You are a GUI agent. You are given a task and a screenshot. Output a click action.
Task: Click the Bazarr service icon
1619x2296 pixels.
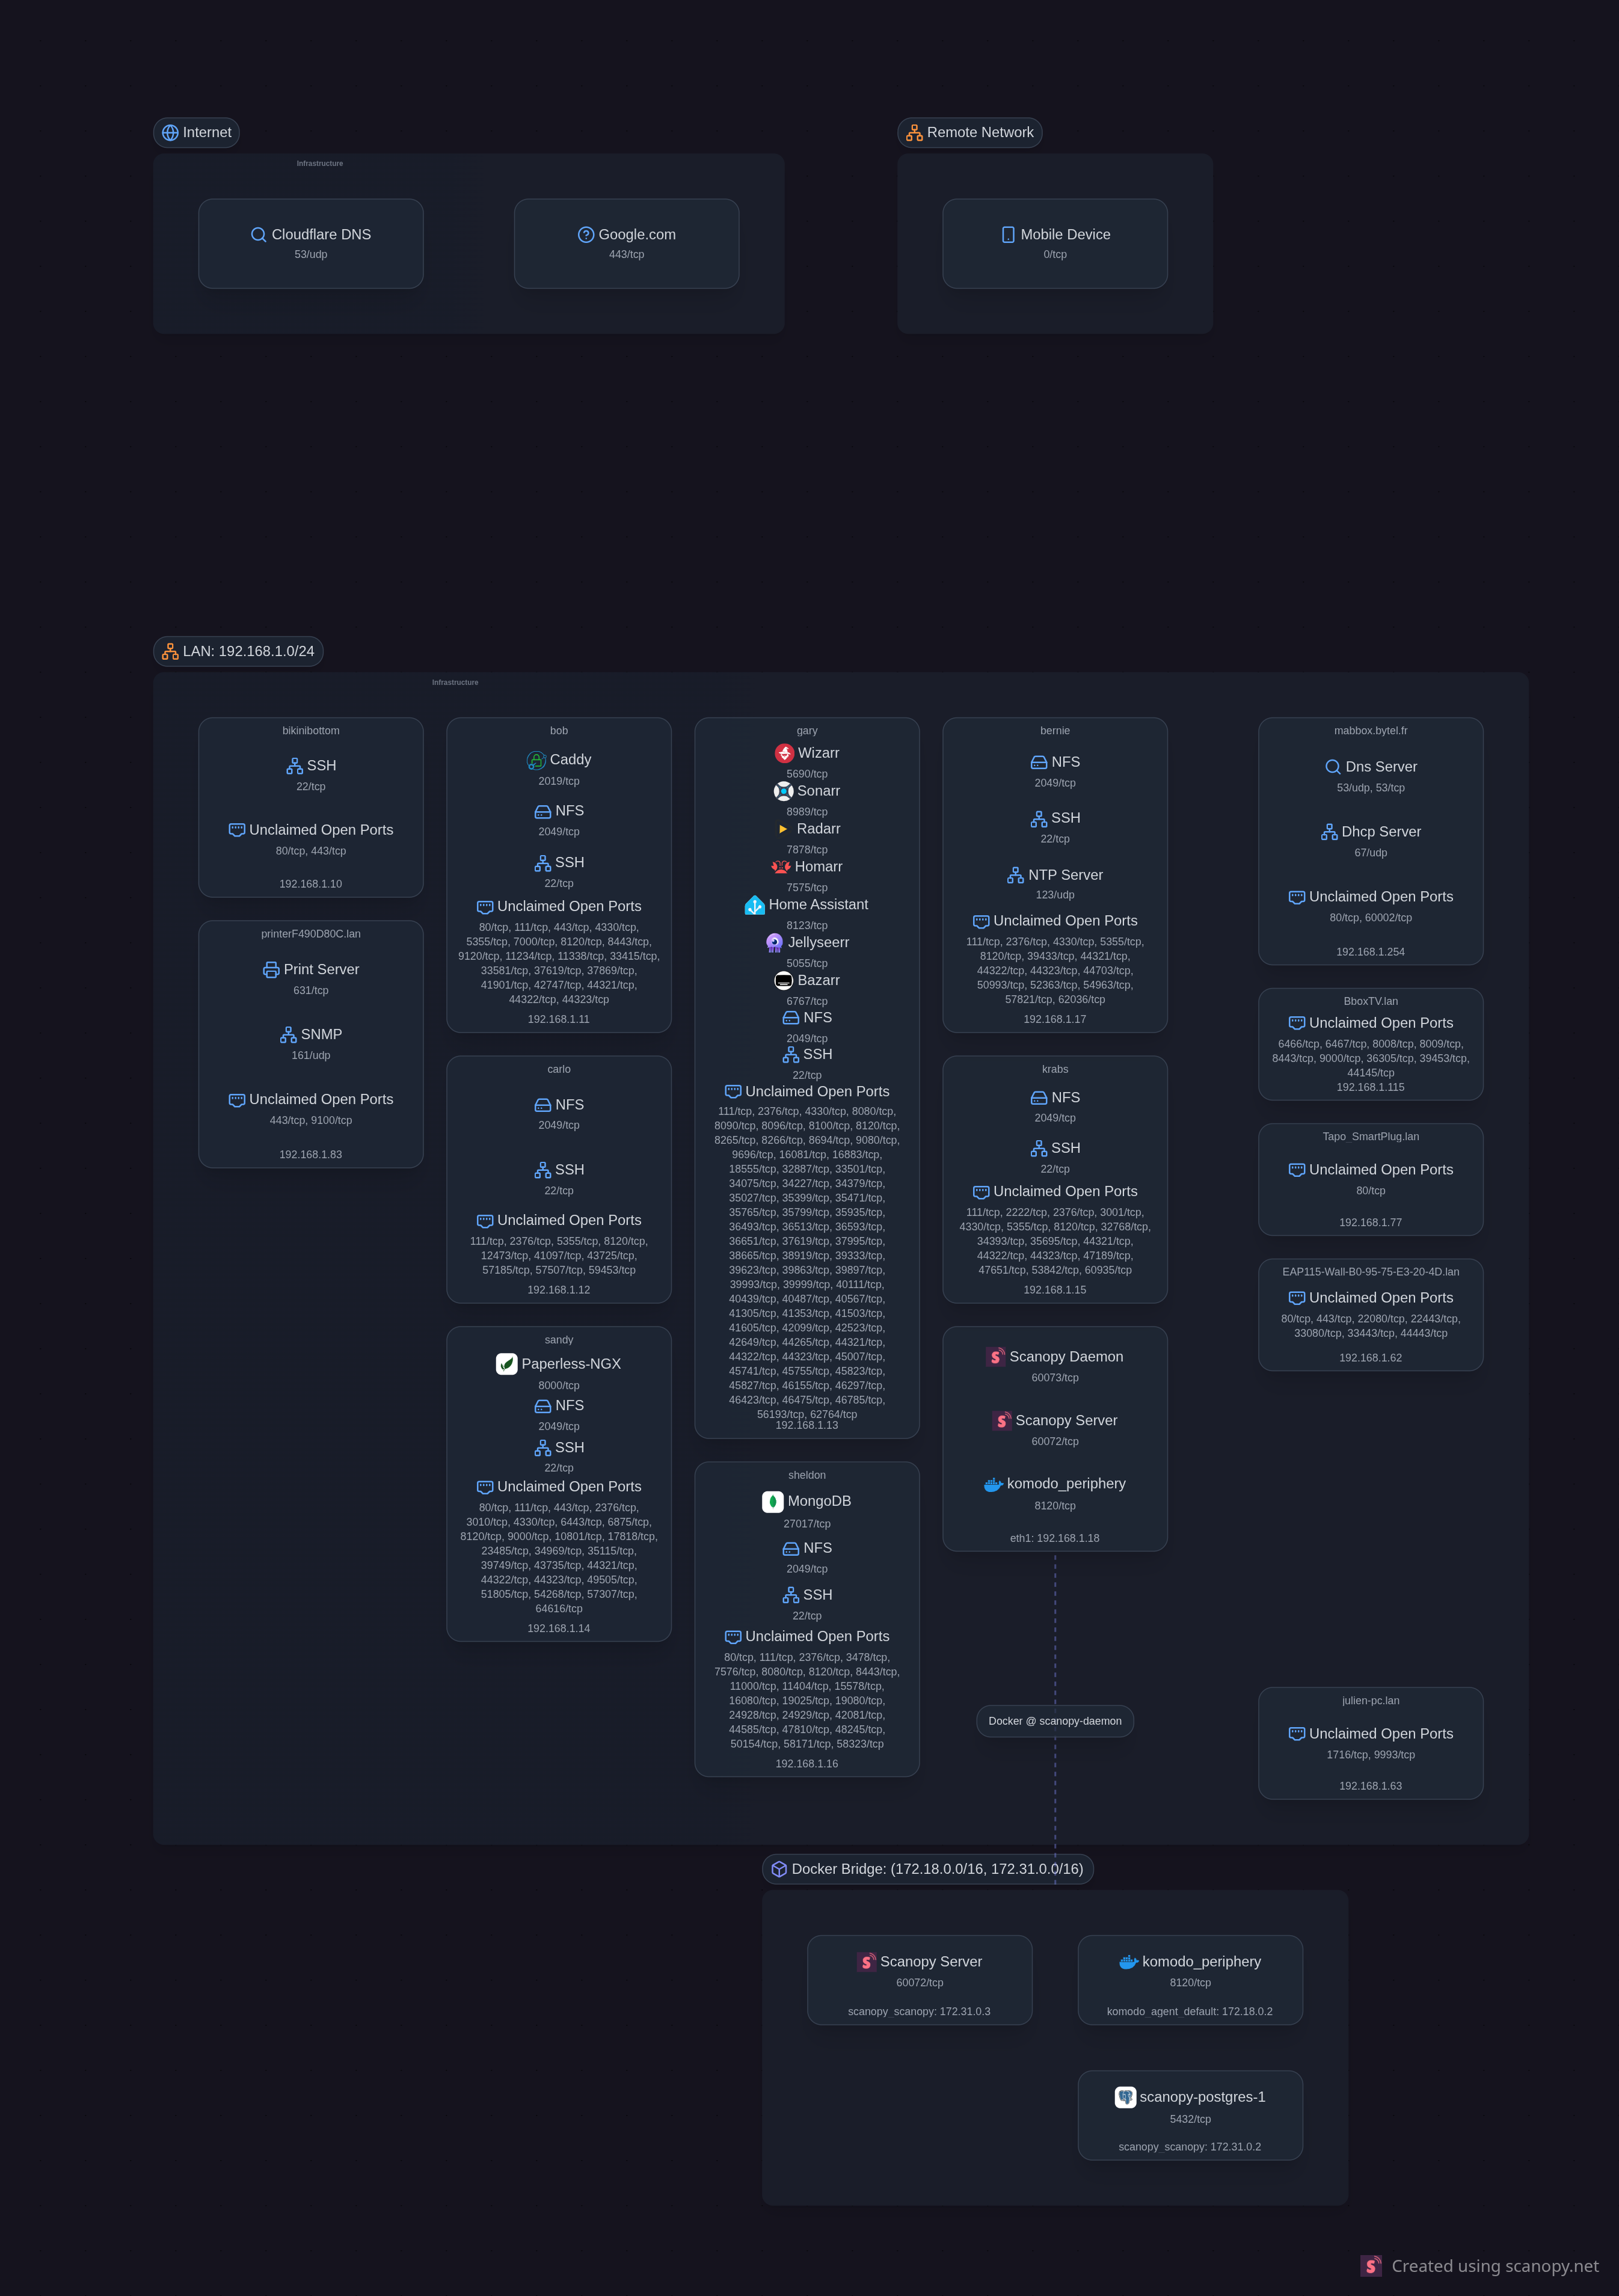[x=784, y=980]
